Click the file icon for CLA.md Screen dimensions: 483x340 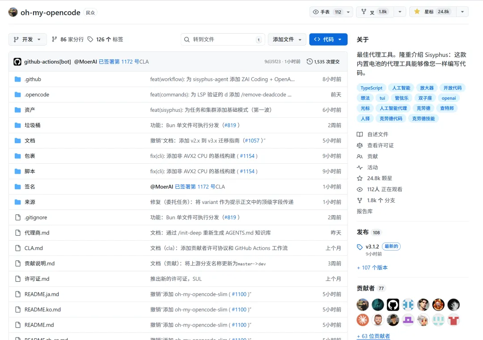coord(18,248)
